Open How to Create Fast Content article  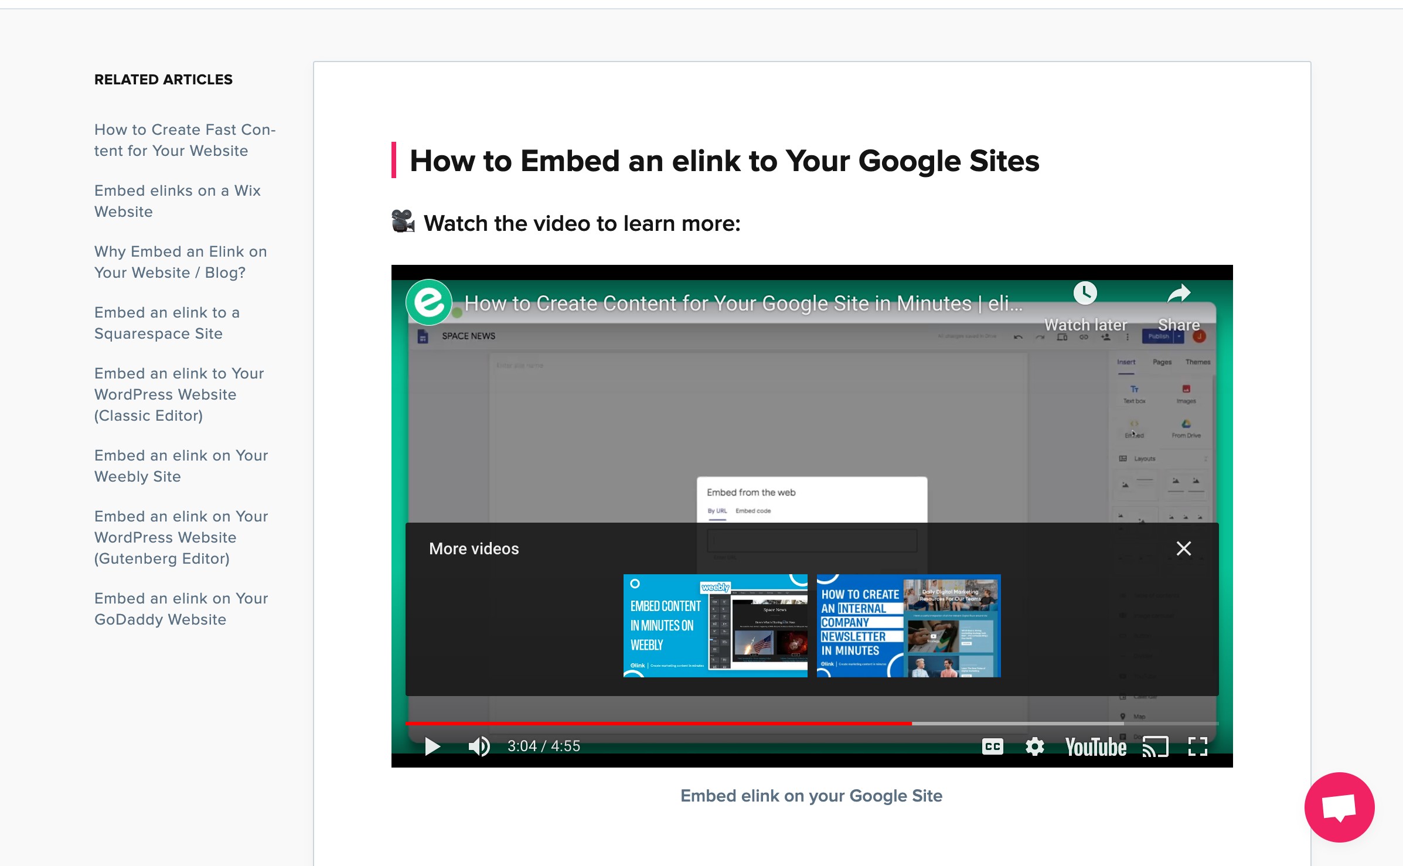(185, 140)
